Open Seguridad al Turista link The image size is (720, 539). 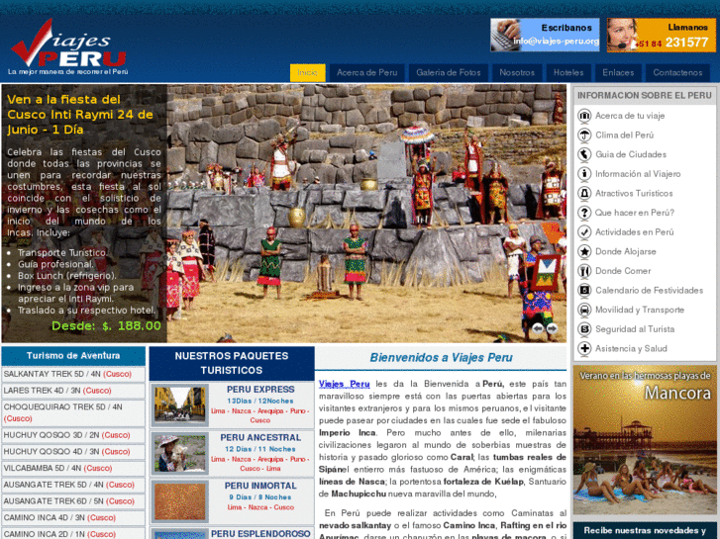tap(635, 329)
